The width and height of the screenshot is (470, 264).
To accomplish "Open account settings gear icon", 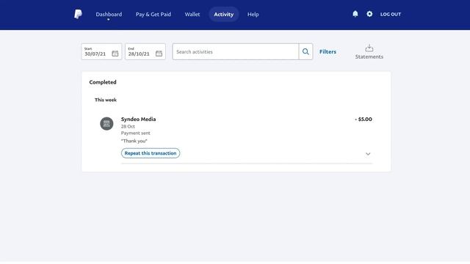I will (369, 14).
